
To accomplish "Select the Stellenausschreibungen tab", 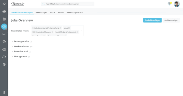I will point(22,12).
